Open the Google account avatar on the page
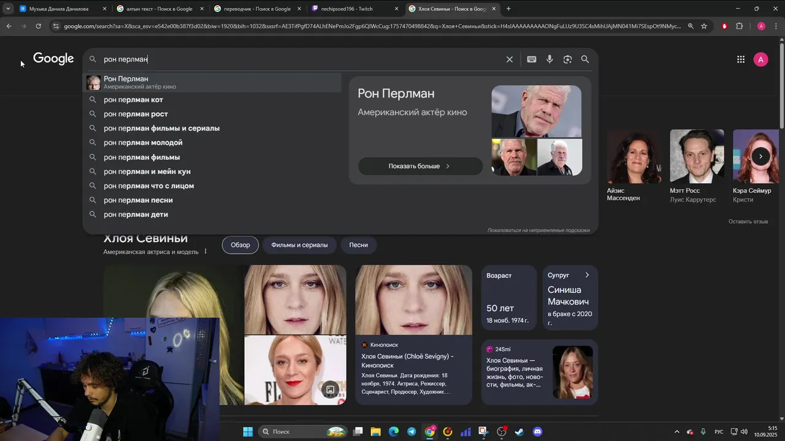785x441 pixels. pos(760,59)
